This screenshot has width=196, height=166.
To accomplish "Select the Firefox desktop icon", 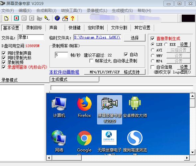I will pyautogui.click(x=84, y=107).
